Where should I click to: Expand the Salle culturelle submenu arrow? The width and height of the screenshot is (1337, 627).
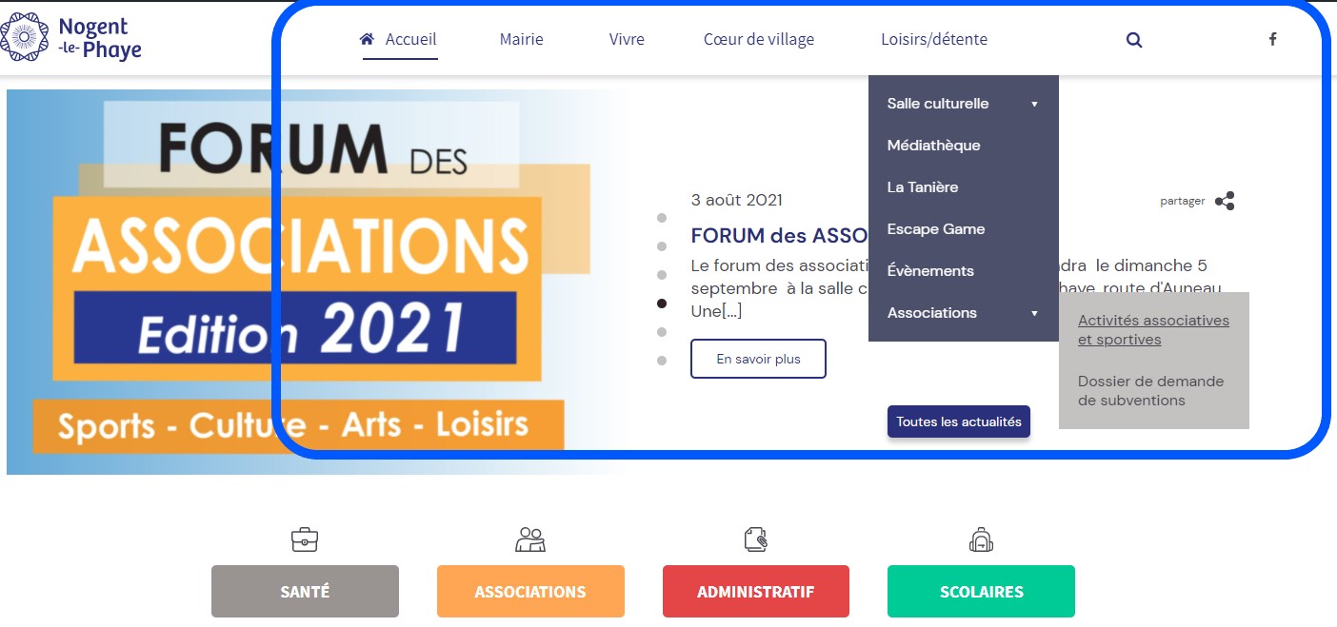[x=1034, y=104]
